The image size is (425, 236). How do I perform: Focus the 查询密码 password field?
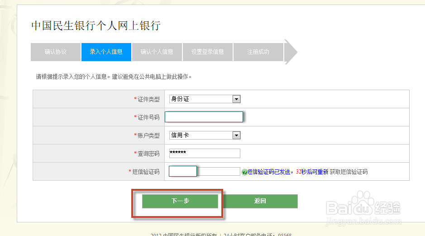pyautogui.click(x=205, y=153)
